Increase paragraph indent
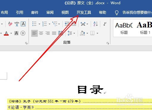Viewport: 152px width, 110px height. (74, 24)
